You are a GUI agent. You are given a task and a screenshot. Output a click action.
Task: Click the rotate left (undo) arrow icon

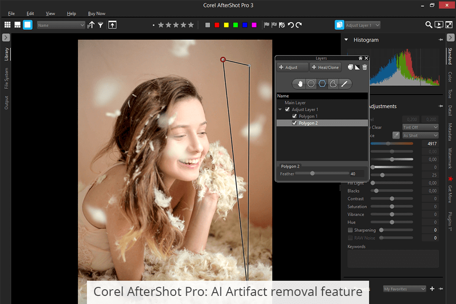point(291,25)
